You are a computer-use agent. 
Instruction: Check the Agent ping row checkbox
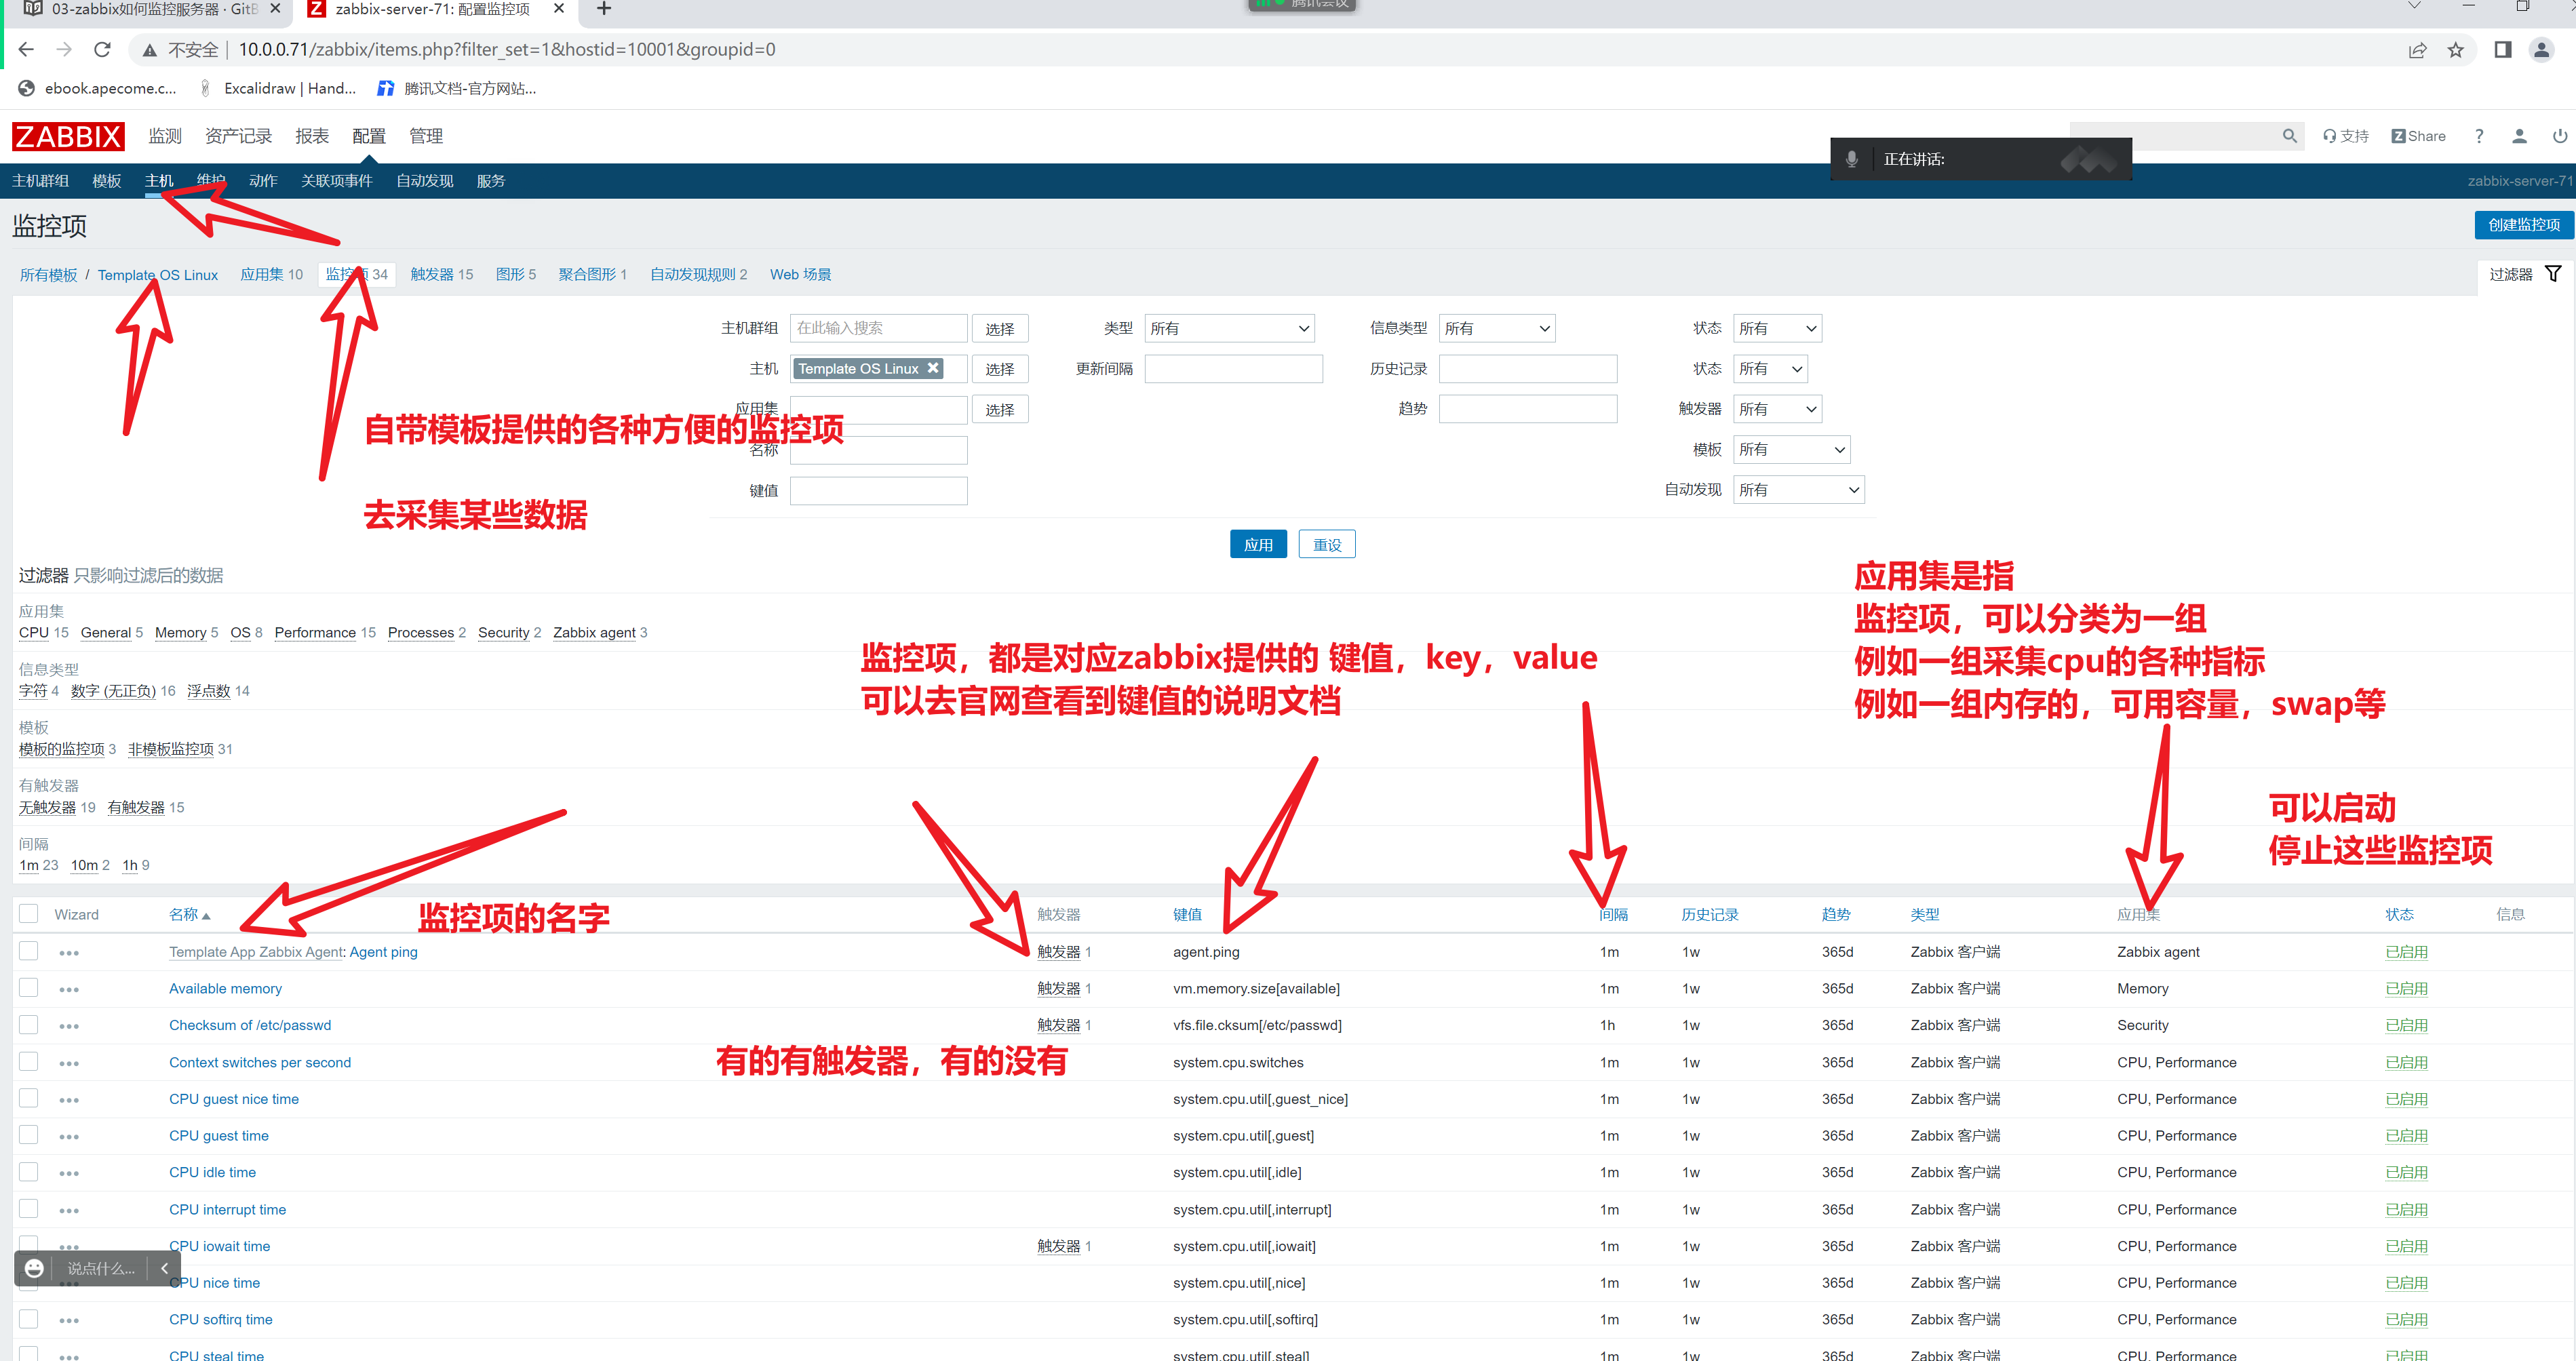click(29, 951)
